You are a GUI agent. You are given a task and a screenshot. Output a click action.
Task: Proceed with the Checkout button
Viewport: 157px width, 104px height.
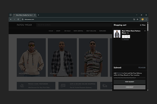[129, 87]
